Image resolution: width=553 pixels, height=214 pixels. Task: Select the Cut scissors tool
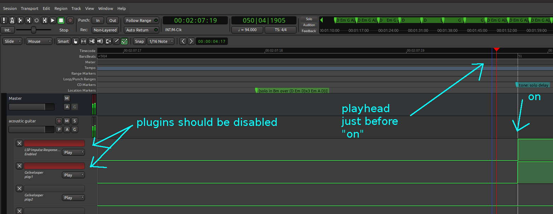click(x=92, y=41)
